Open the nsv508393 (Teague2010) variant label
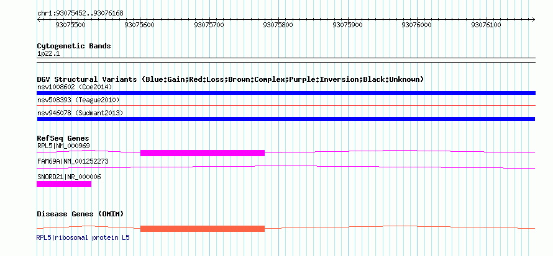 78,100
